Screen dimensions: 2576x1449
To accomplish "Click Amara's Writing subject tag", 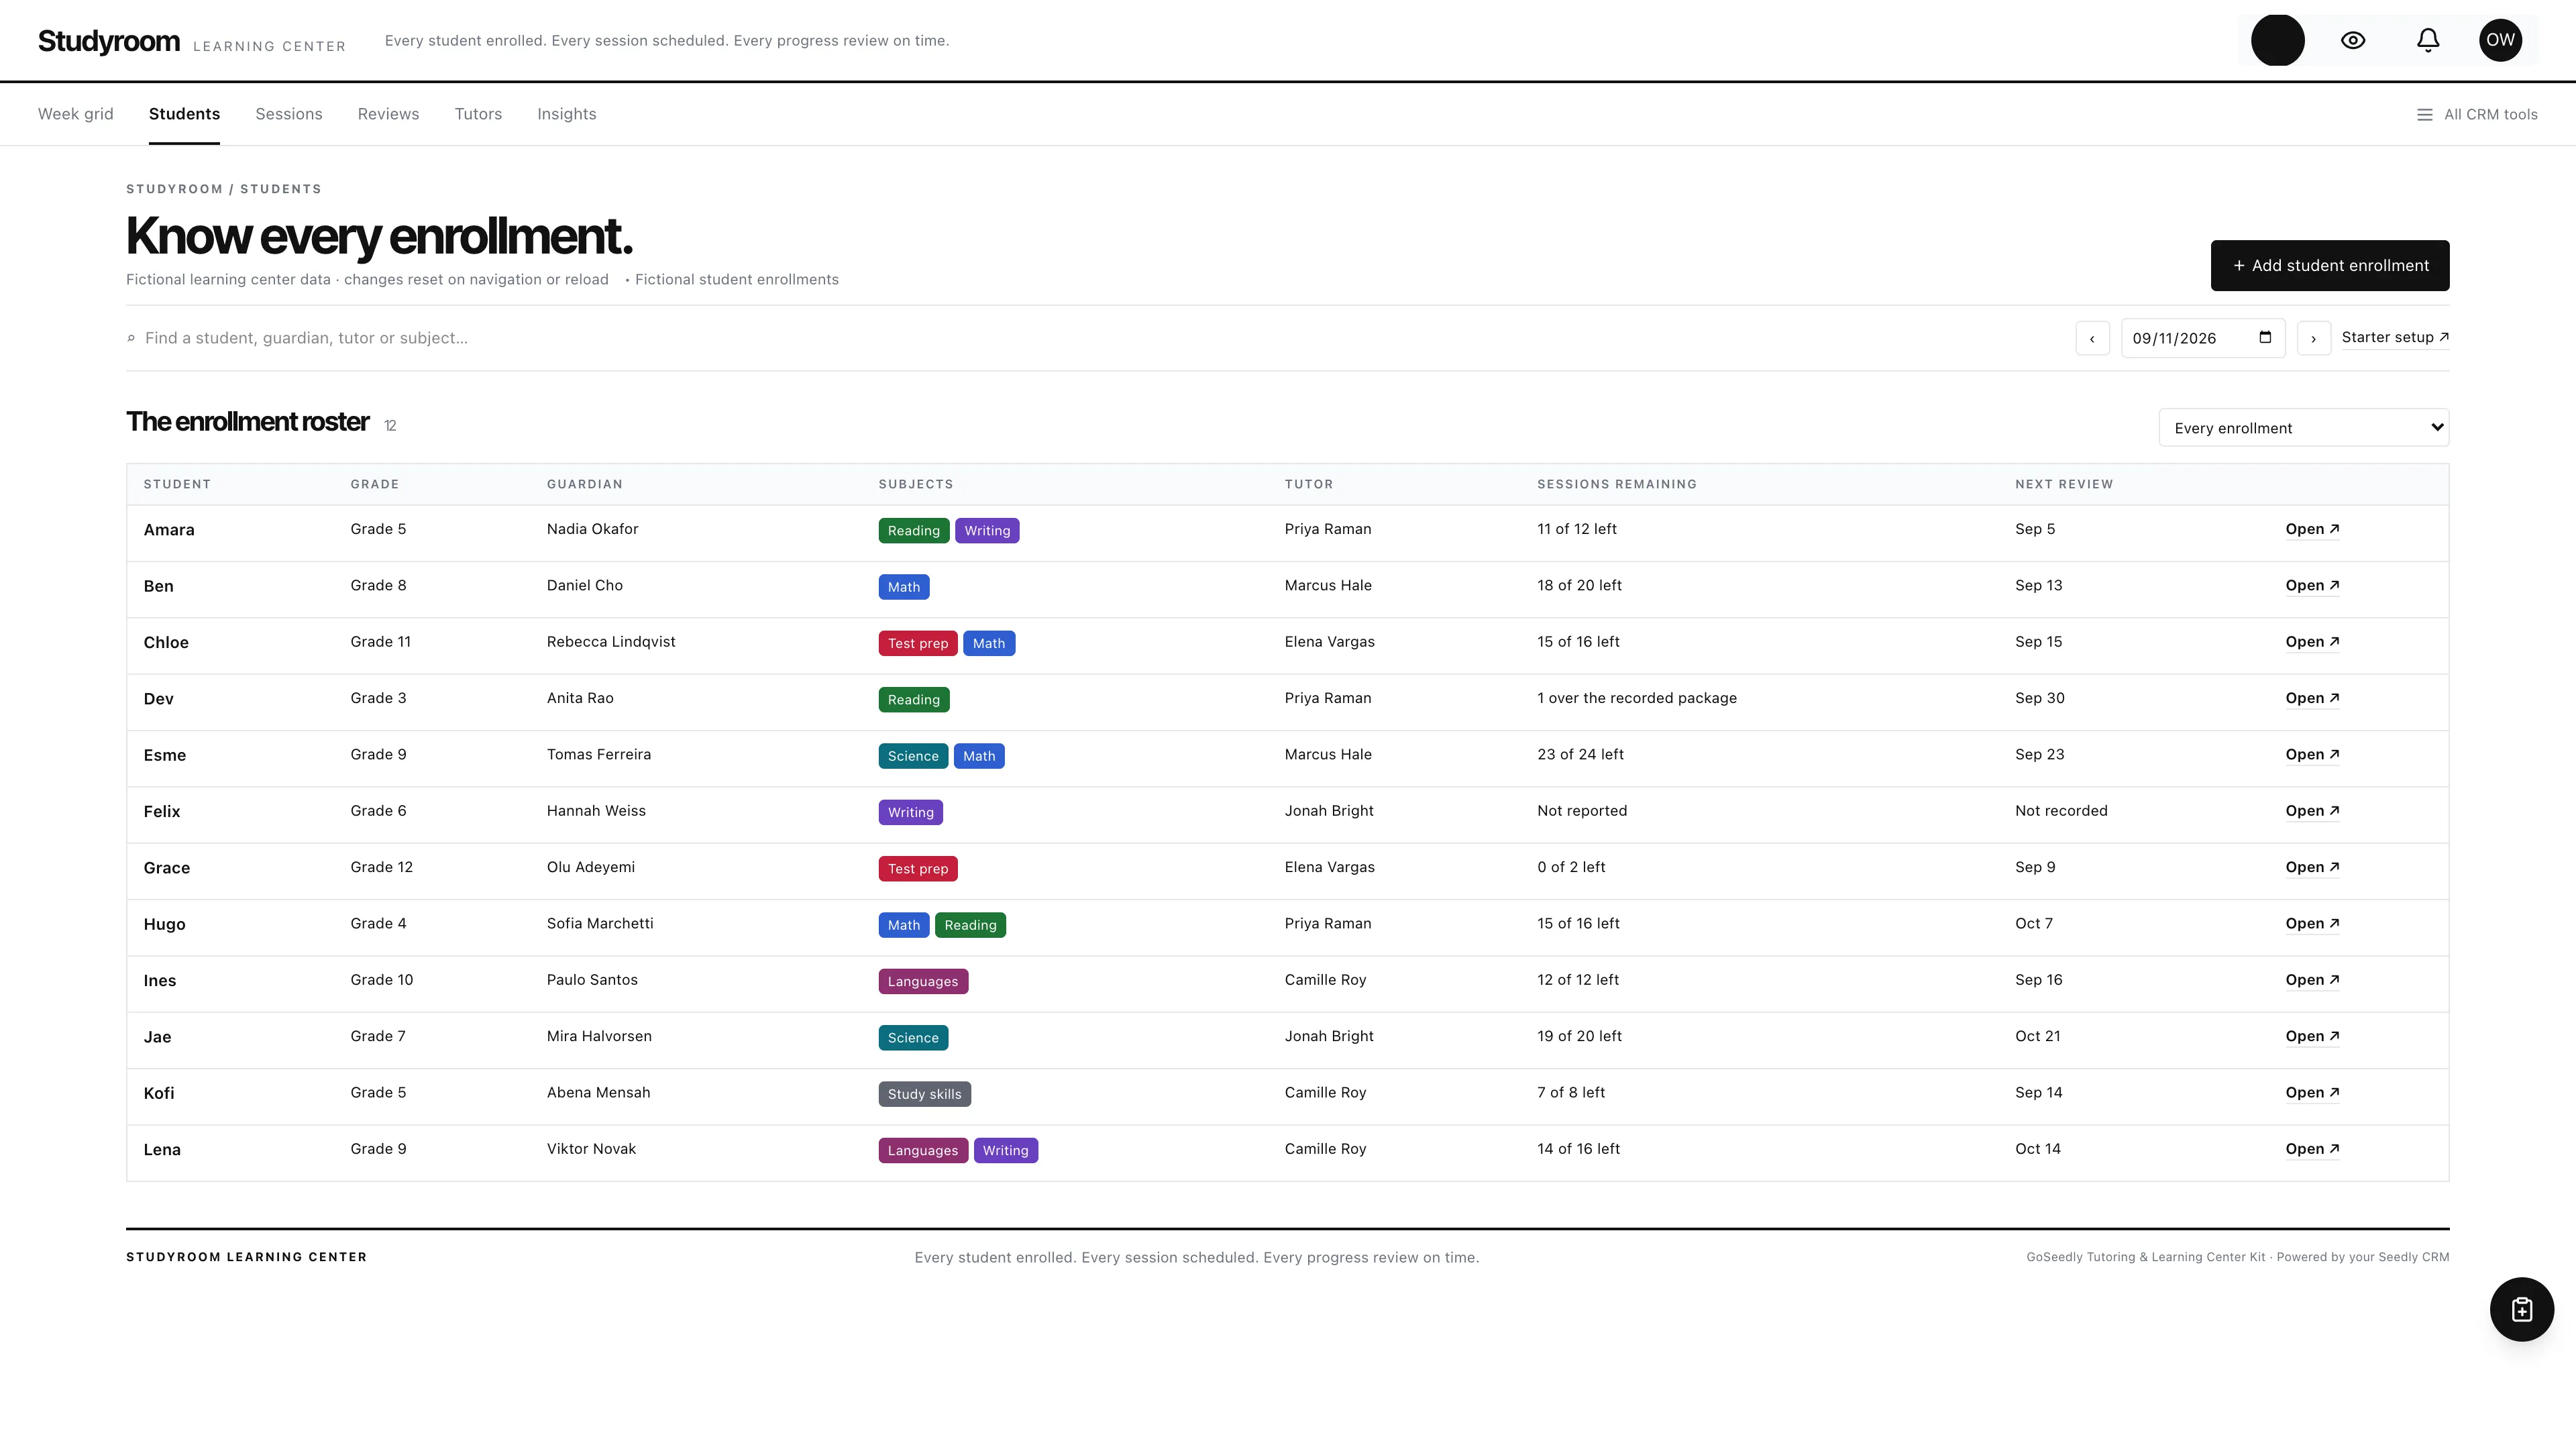I will (987, 530).
